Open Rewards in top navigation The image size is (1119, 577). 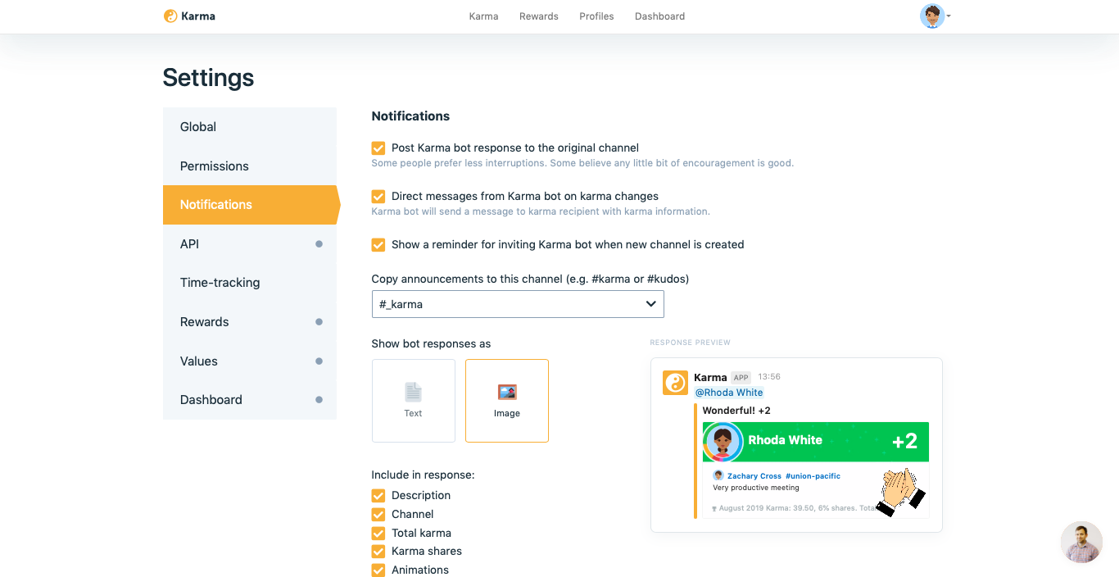(539, 16)
